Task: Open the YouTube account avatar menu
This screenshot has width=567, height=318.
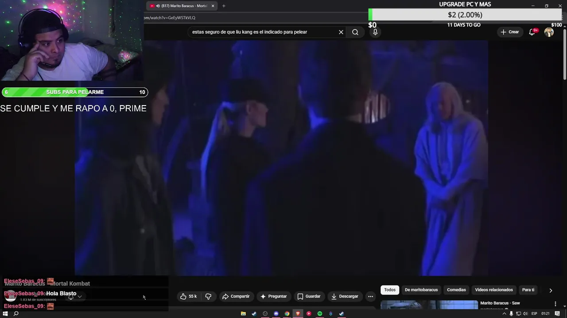Action: pos(549,32)
